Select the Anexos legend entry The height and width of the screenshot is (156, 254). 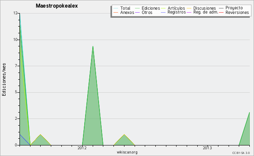point(127,12)
